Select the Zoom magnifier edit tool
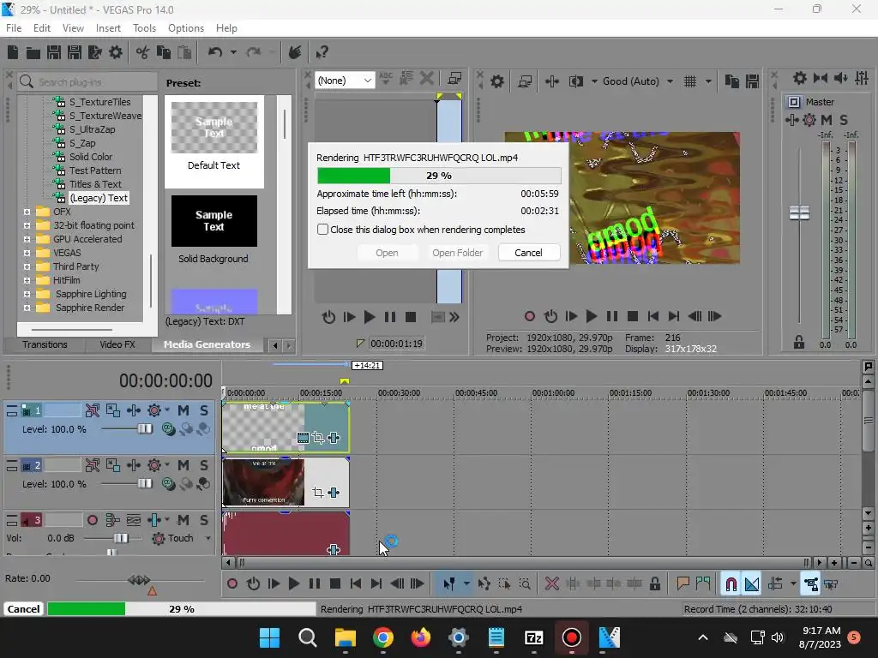The height and width of the screenshot is (658, 878). click(525, 584)
